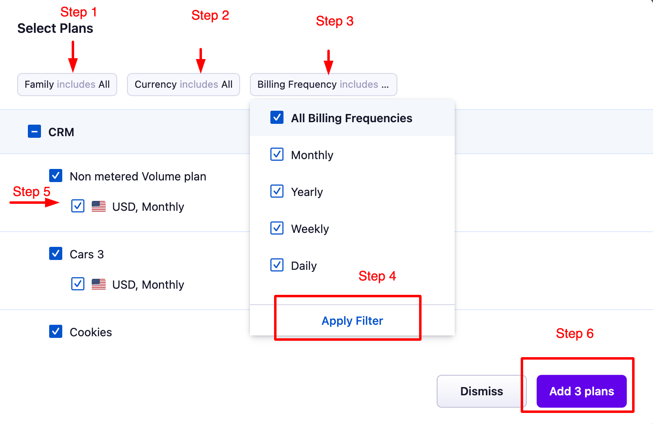This screenshot has width=653, height=424.
Task: Uncheck All Billing Frequencies checkbox
Action: click(277, 118)
